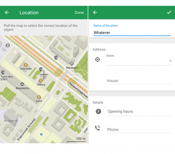Viewport: 175px width, 154px height.
Task: Edit the Name of the place field
Action: click(132, 33)
